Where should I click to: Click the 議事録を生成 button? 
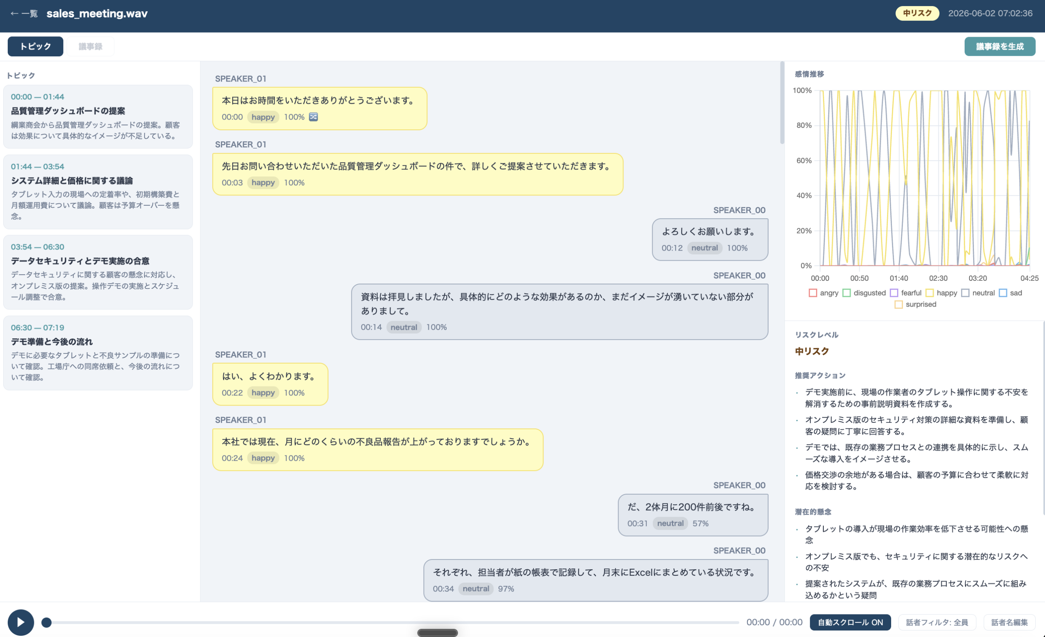[1000, 46]
